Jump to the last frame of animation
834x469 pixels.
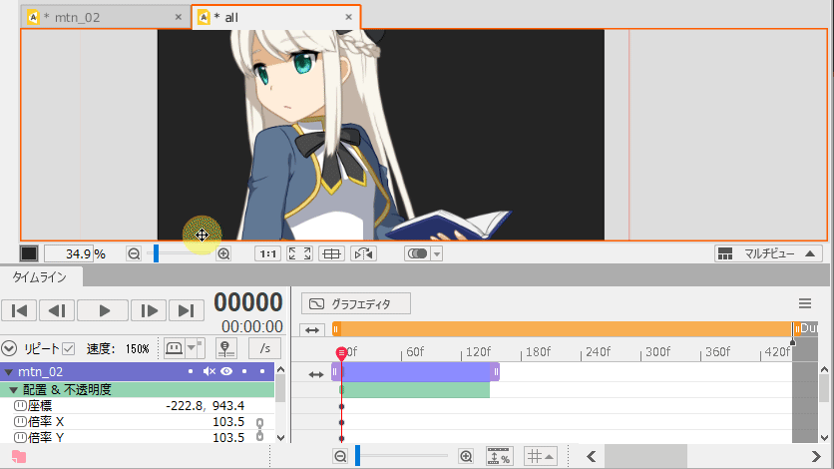[186, 310]
